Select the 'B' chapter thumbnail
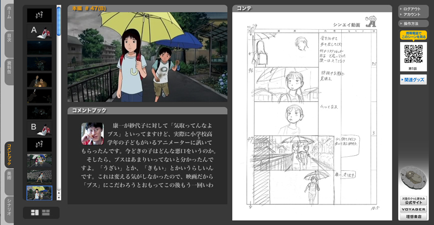Image resolution: width=434 pixels, height=225 pixels. (x=39, y=129)
